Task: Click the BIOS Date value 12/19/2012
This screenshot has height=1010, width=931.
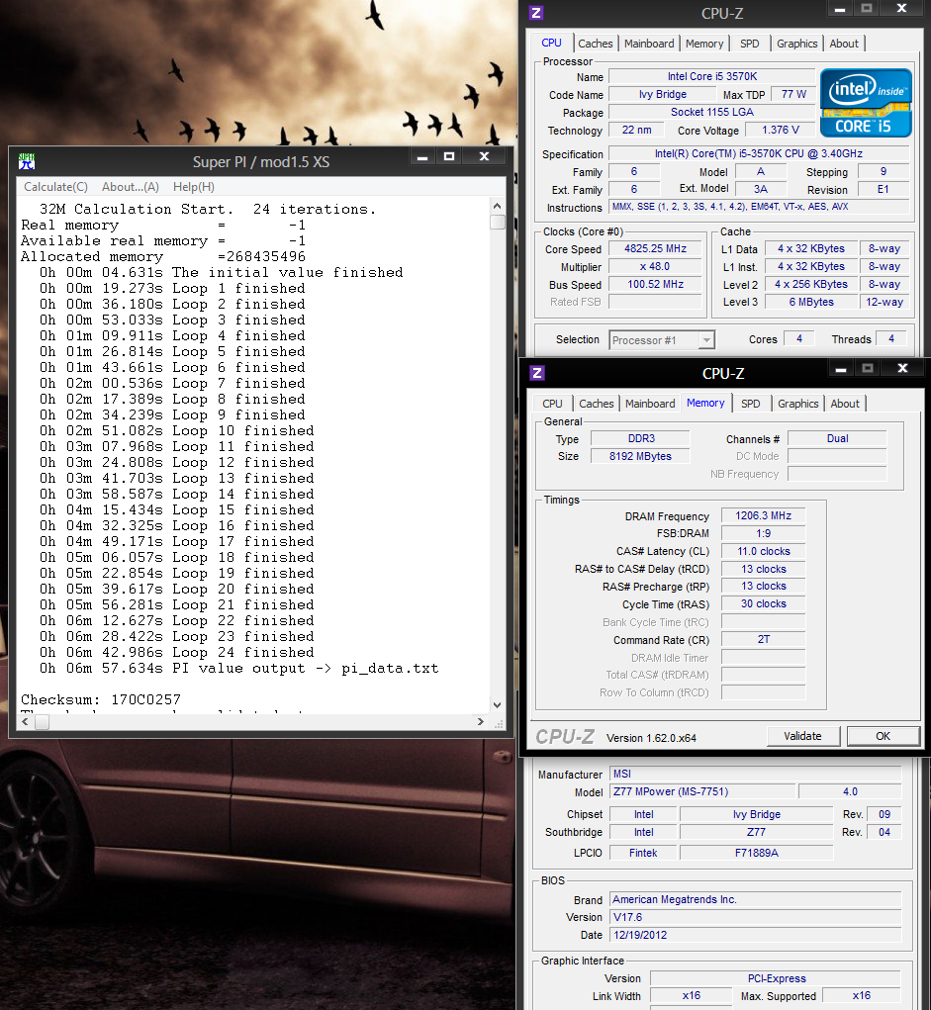Action: pyautogui.click(x=755, y=935)
